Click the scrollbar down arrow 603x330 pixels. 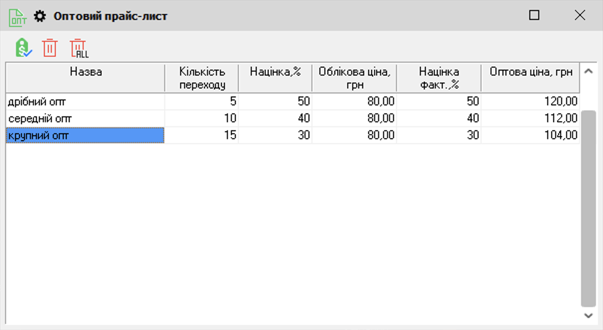tap(588, 315)
